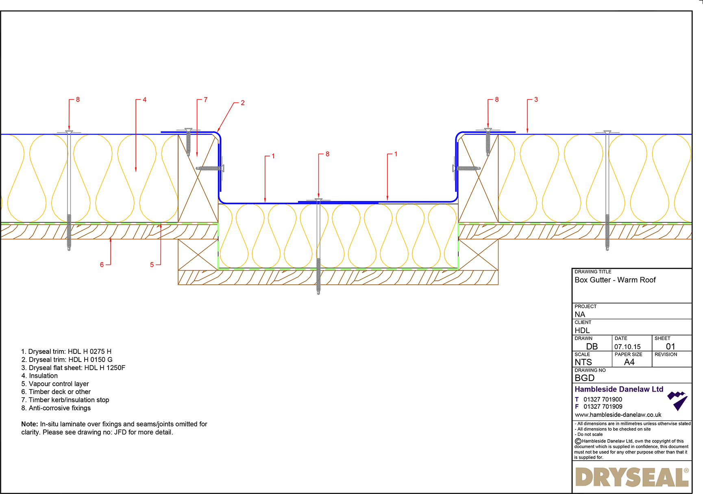Open www.hambleside-danelaw.co.uk website link
Image resolution: width=703 pixels, height=494 pixels.
tap(618, 415)
